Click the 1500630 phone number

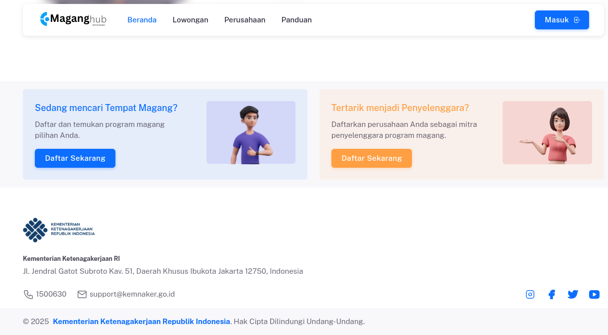pos(50,294)
